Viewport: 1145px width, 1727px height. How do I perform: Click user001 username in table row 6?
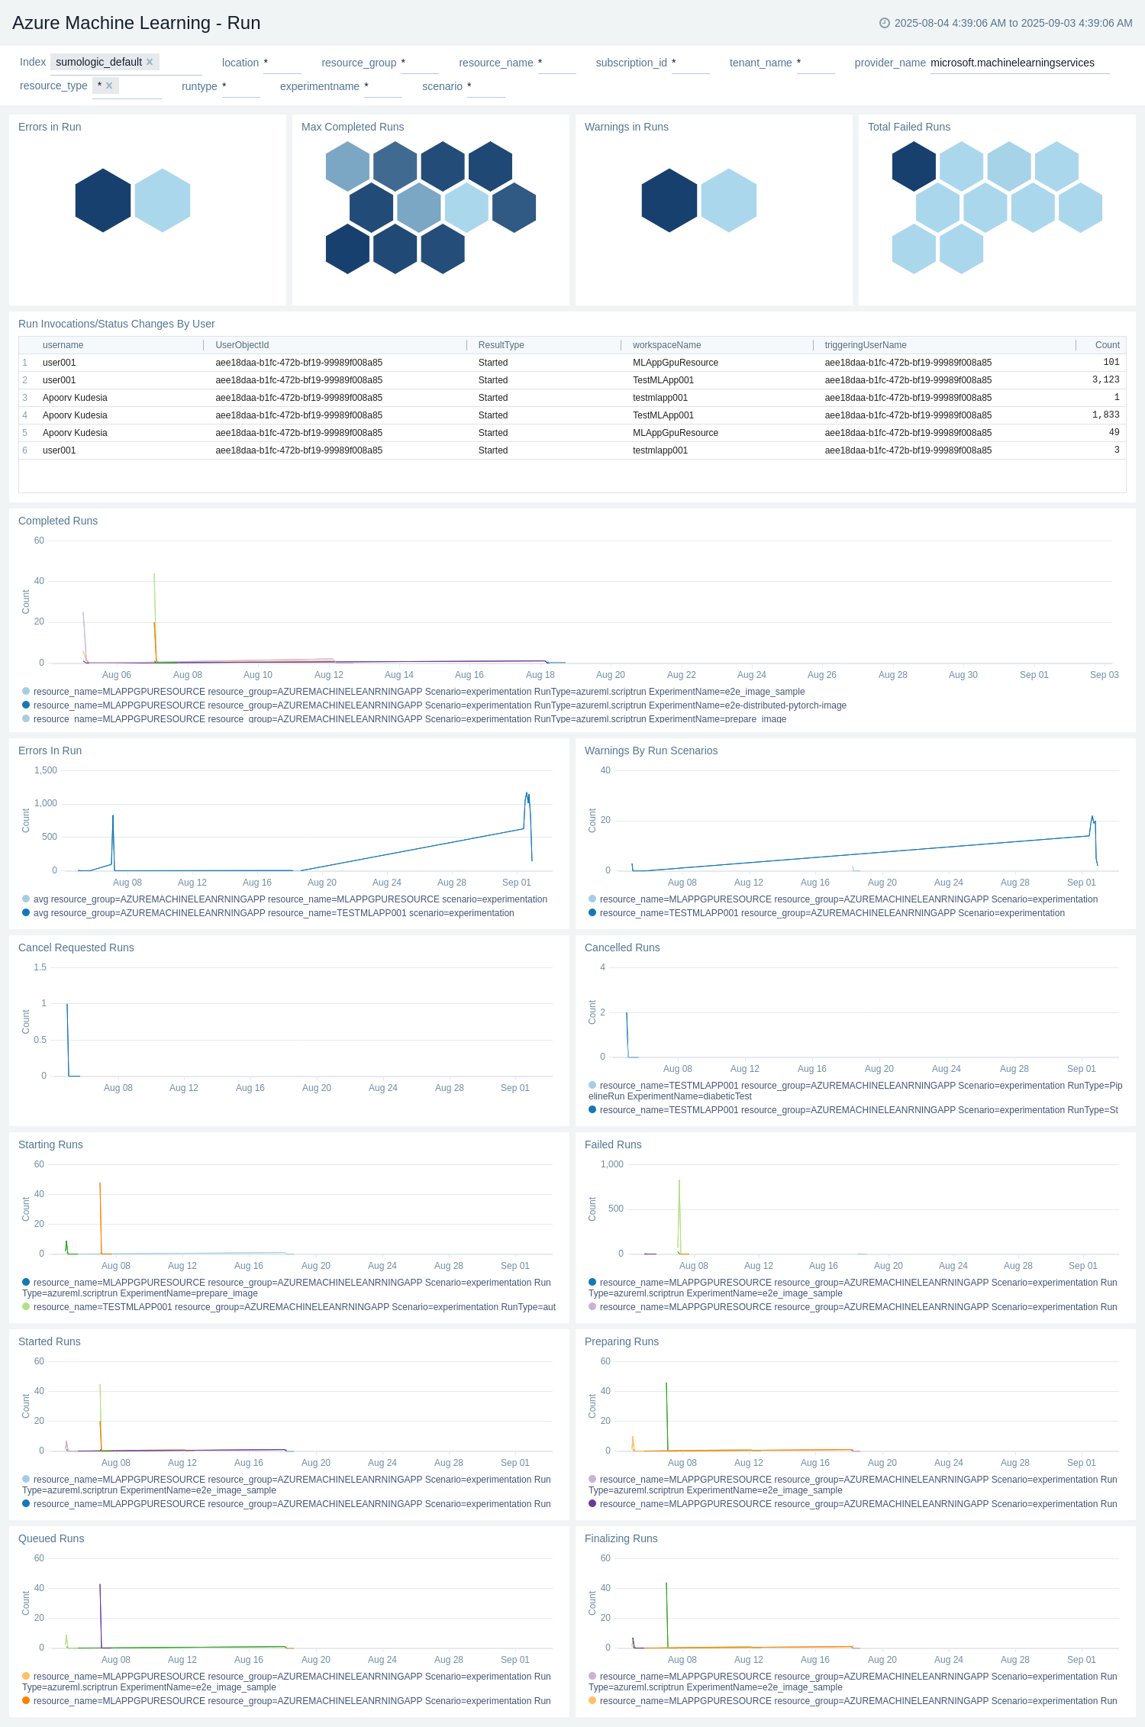click(59, 450)
